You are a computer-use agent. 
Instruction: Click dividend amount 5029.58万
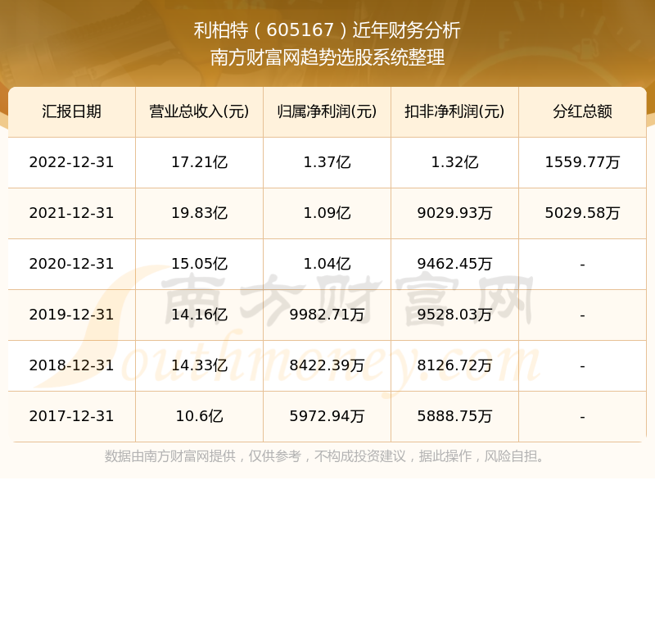point(582,213)
